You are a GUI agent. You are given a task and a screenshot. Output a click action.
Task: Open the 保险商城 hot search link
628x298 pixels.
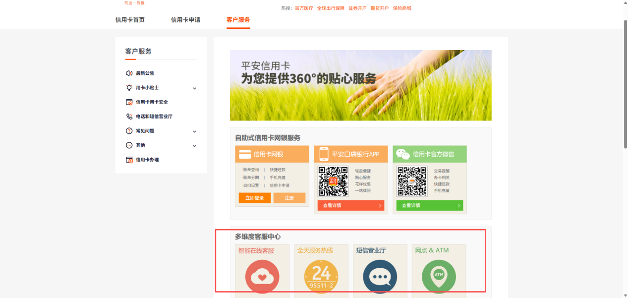point(402,8)
